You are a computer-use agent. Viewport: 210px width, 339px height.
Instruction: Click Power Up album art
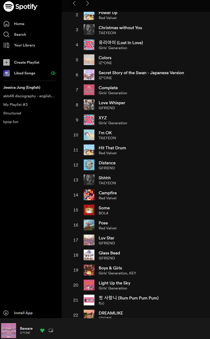tap(89, 16)
